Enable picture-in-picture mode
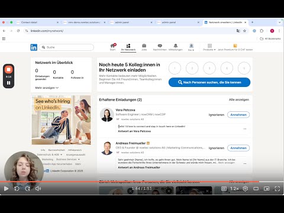284x213 pixels. (267, 189)
